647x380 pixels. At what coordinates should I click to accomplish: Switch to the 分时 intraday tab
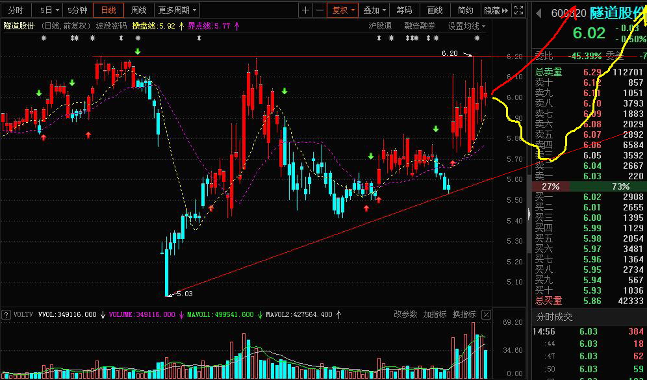pos(16,10)
